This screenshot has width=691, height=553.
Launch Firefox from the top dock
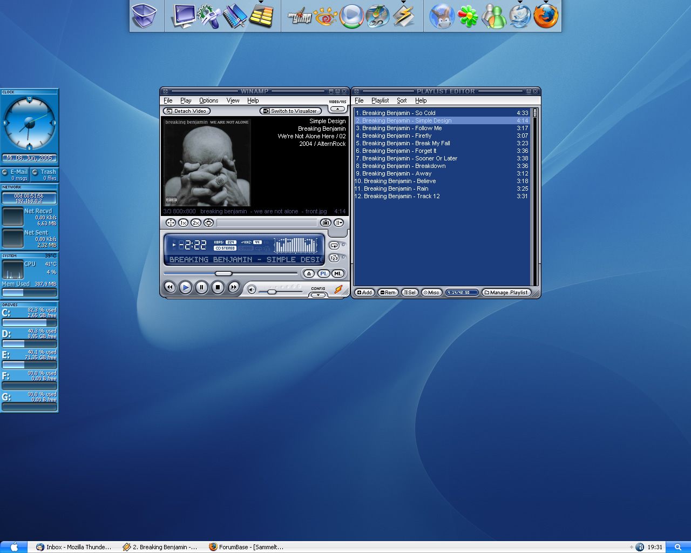pos(546,16)
